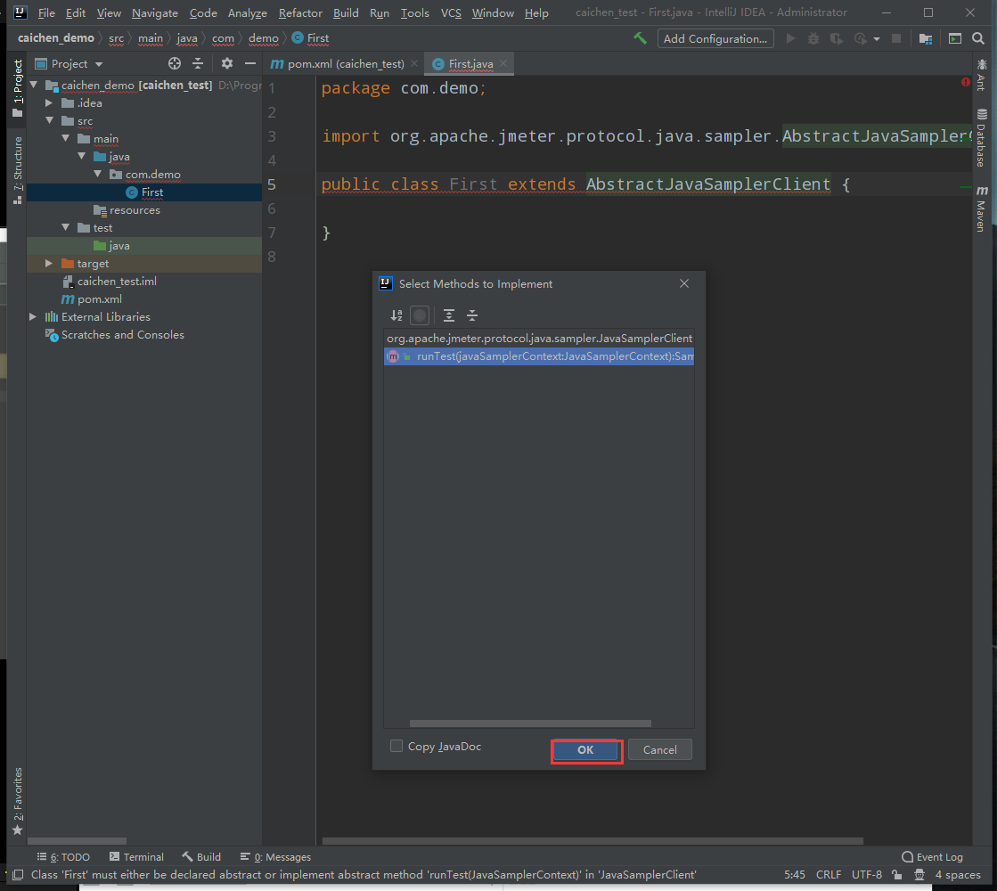Screen dimensions: 997x891
Task: Expand the target folder
Action: [49, 263]
